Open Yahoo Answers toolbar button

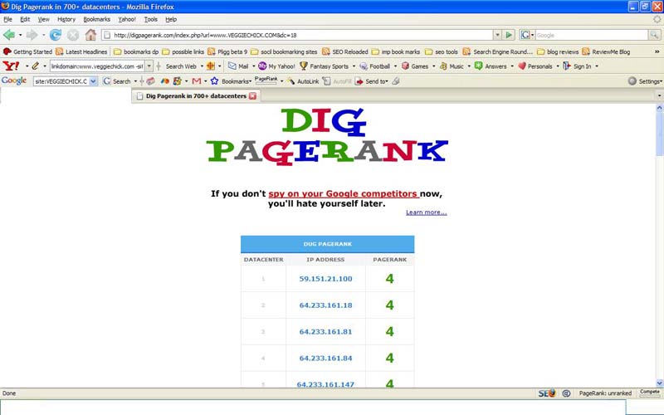491,66
